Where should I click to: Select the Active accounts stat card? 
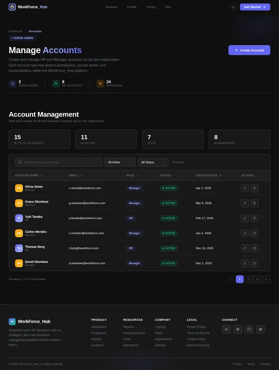pos(106,139)
